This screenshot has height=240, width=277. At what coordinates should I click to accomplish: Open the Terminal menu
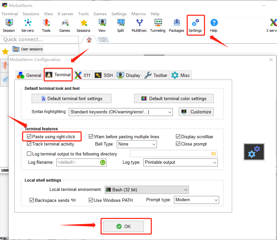10,14
